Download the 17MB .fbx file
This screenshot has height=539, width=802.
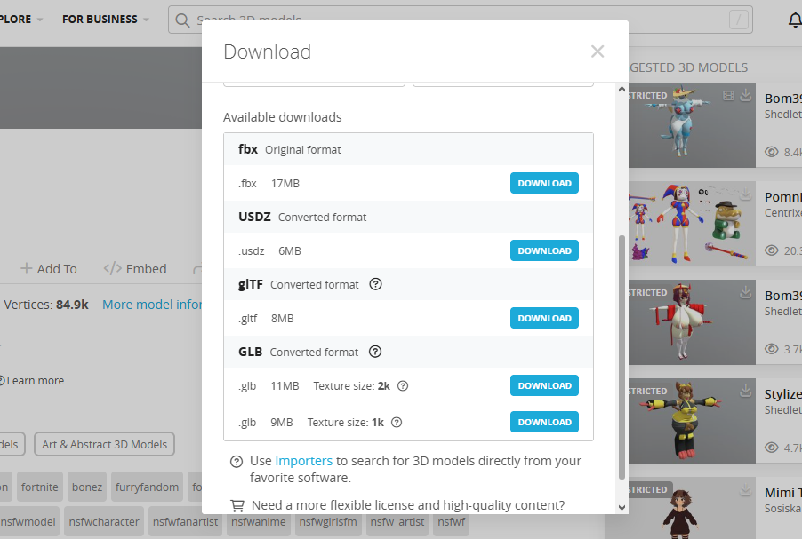(544, 183)
